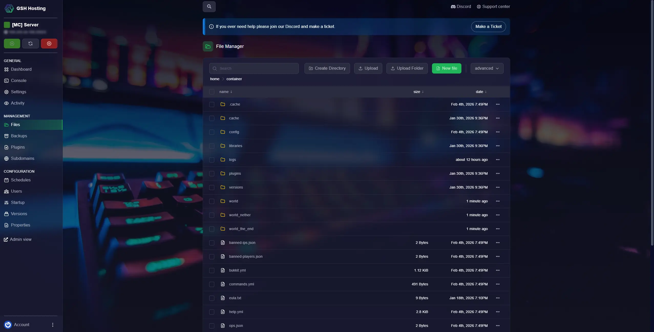
Task: Start the server with the green power button
Action: (12, 44)
